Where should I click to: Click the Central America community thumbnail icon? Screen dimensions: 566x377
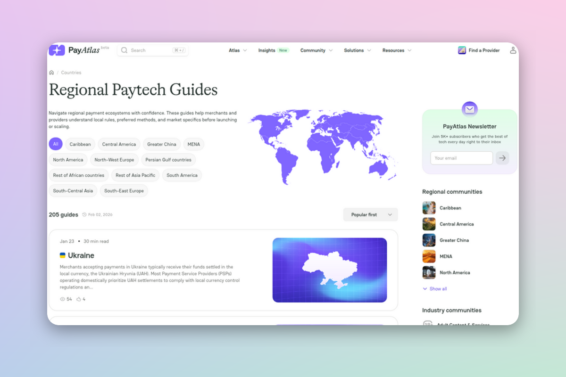pyautogui.click(x=429, y=224)
